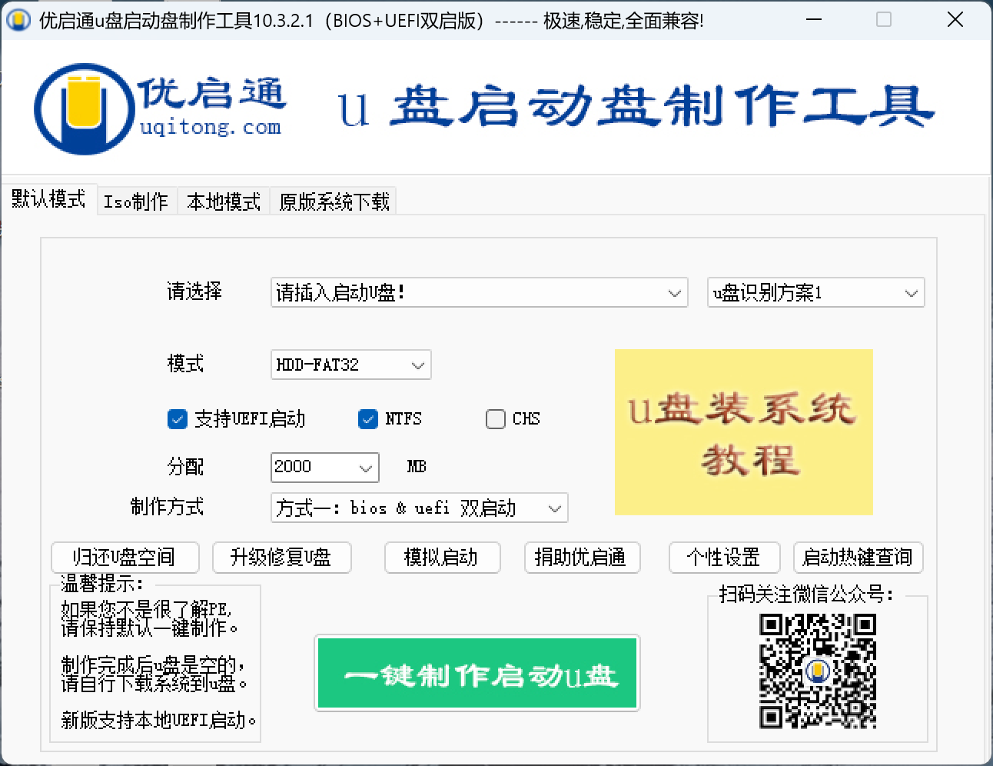
Task: Open 个性设置 personalization settings
Action: [724, 558]
